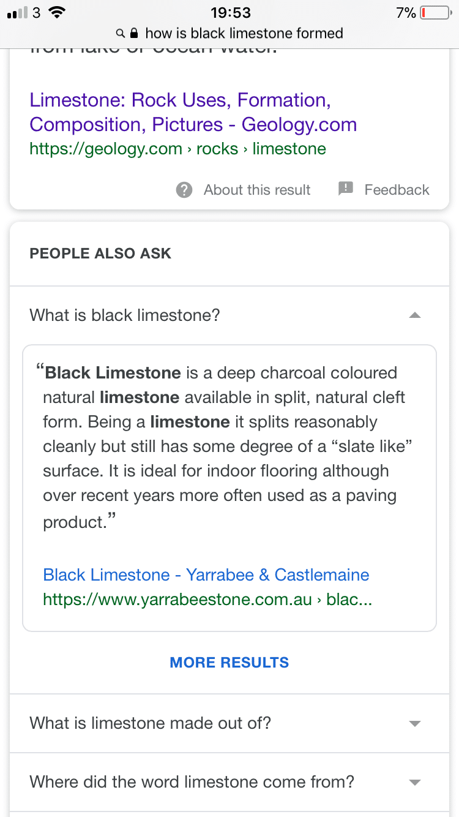Tap the Wi-Fi icon in status bar
The image size is (459, 817).
[x=57, y=12]
